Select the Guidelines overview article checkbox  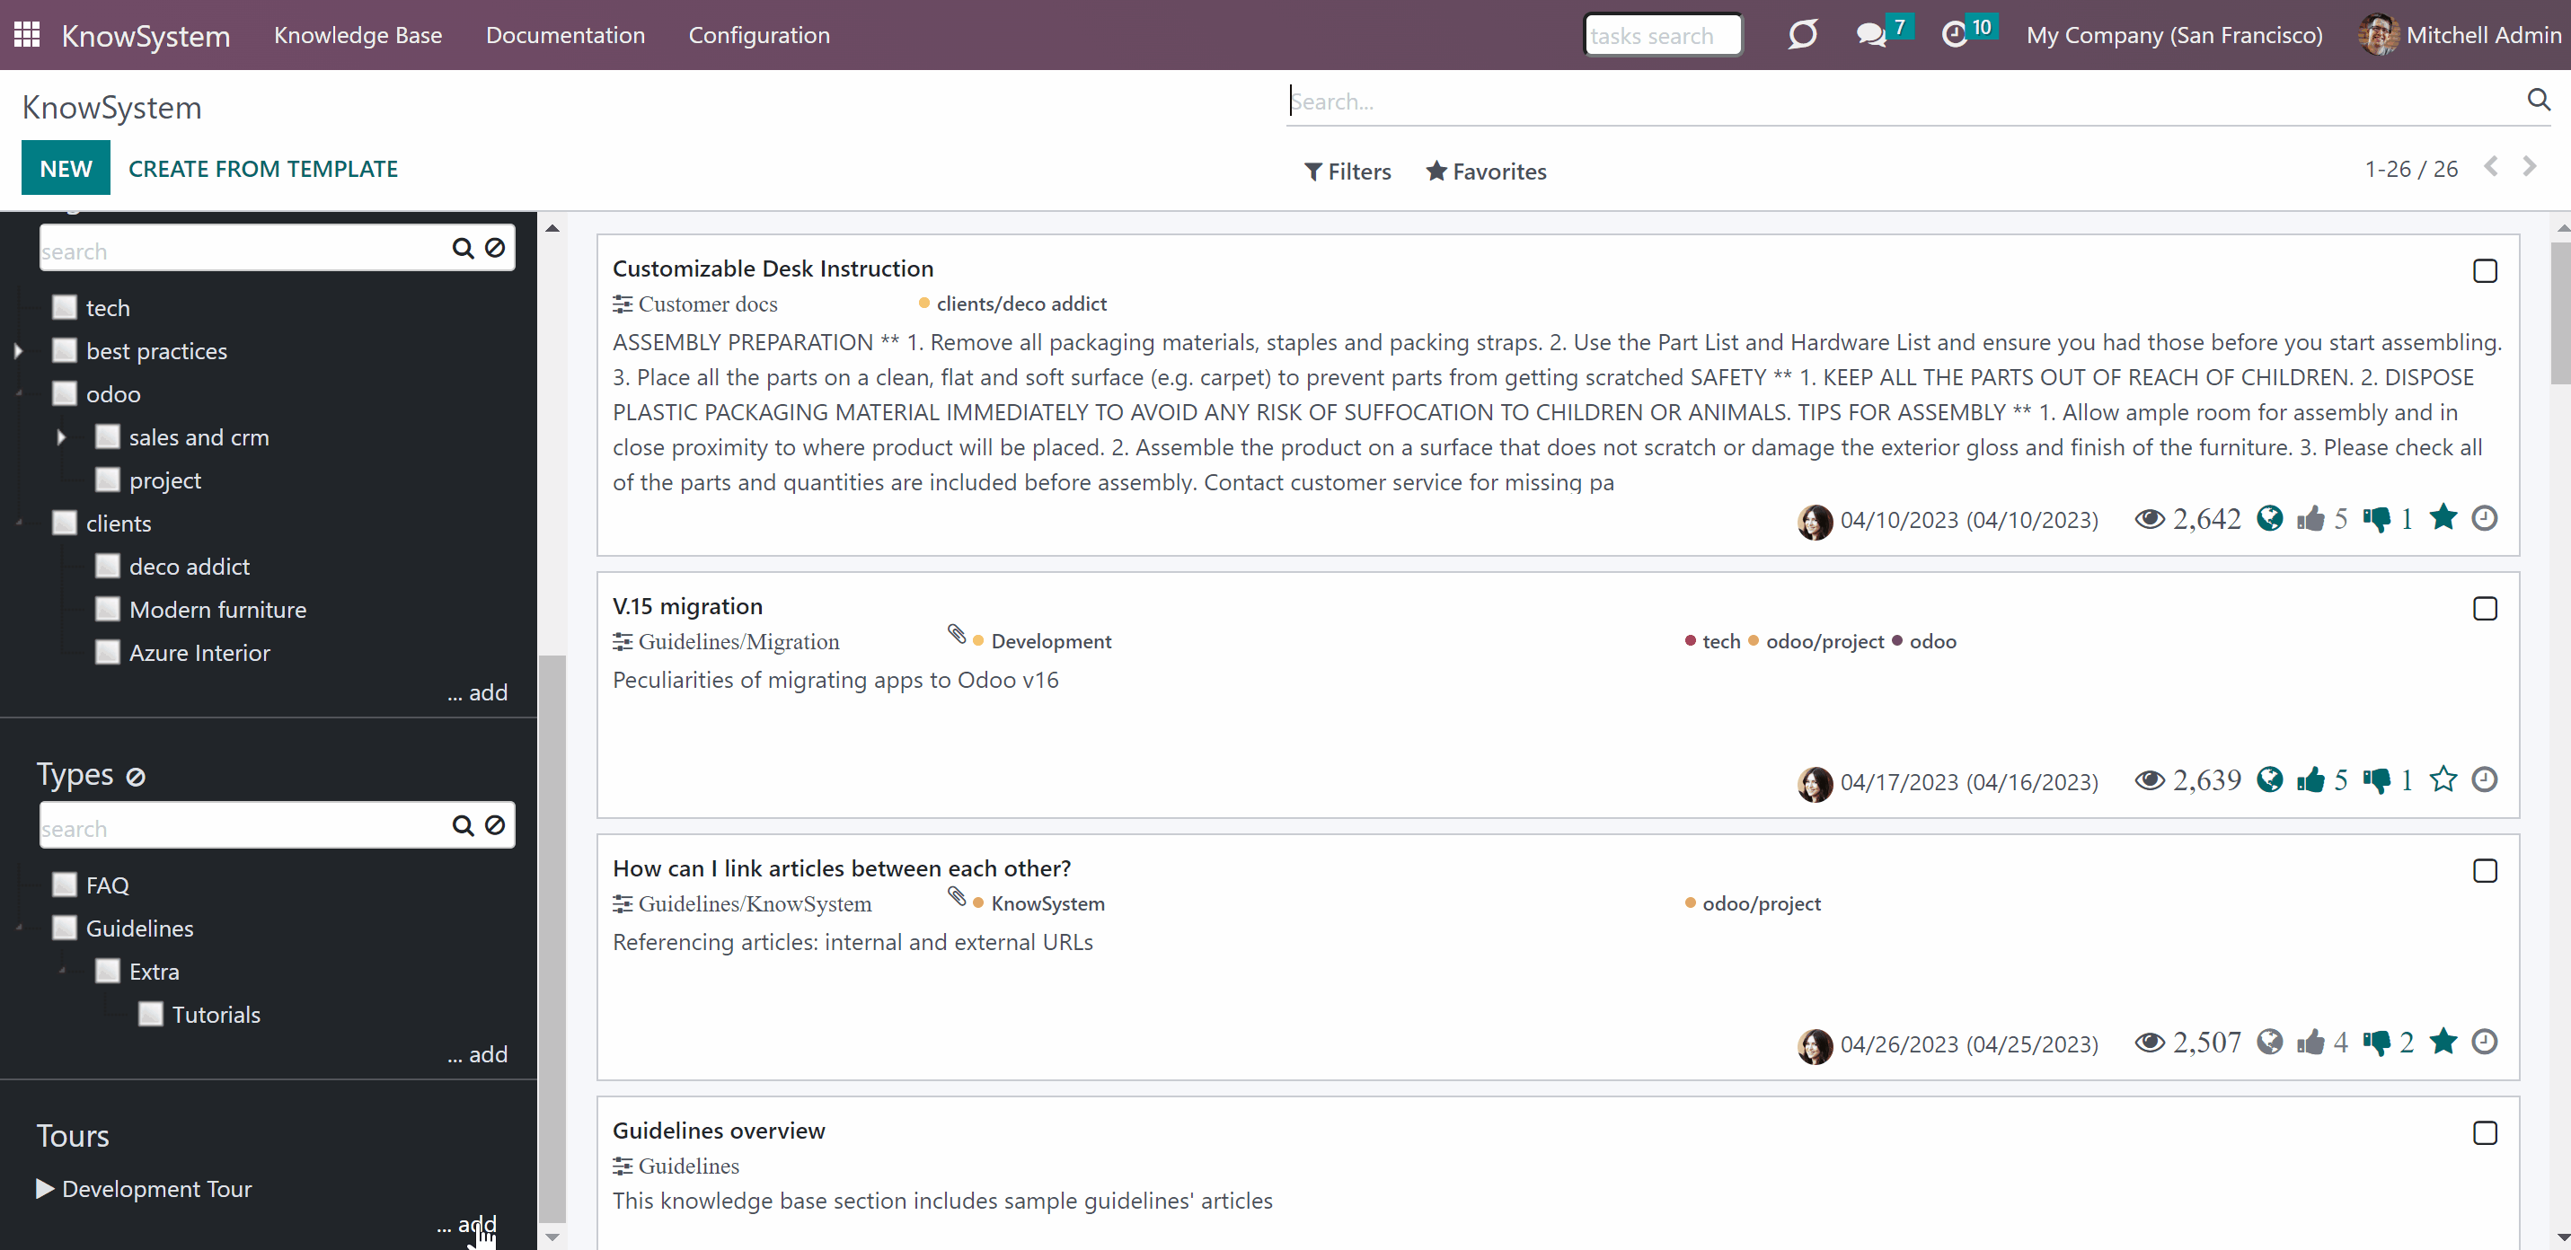pyautogui.click(x=2485, y=1133)
